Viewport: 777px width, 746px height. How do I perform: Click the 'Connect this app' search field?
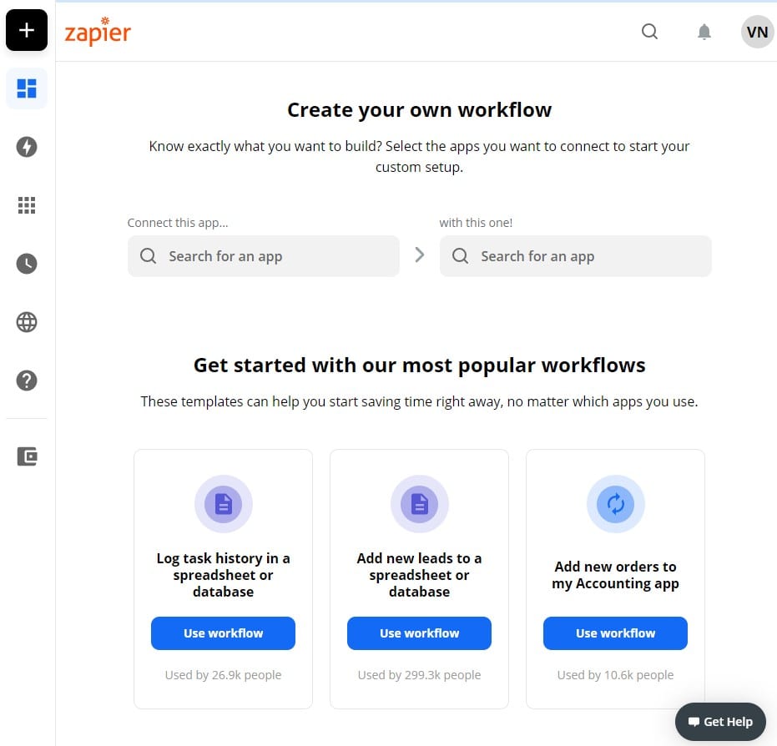[264, 256]
